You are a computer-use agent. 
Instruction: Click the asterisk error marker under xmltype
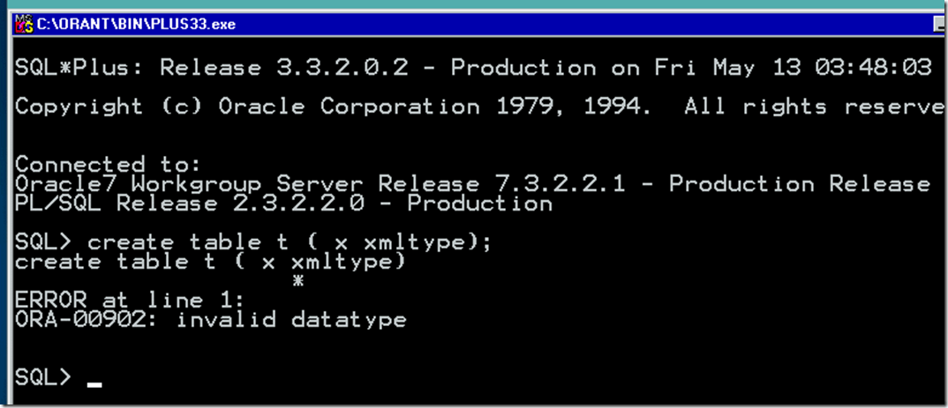[x=298, y=280]
